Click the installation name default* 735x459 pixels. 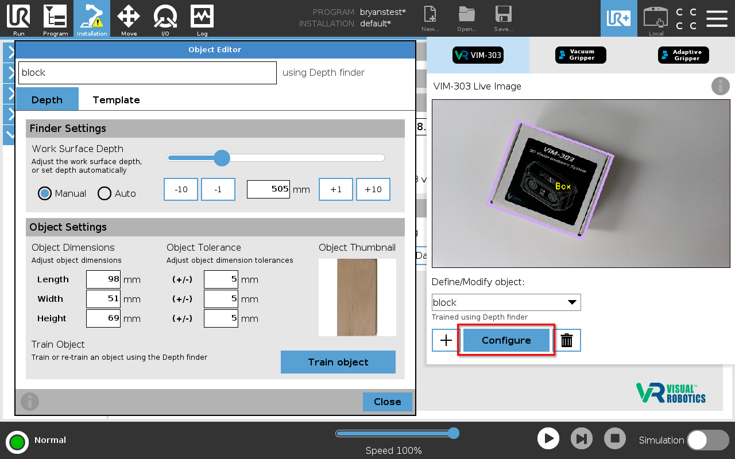(x=376, y=24)
